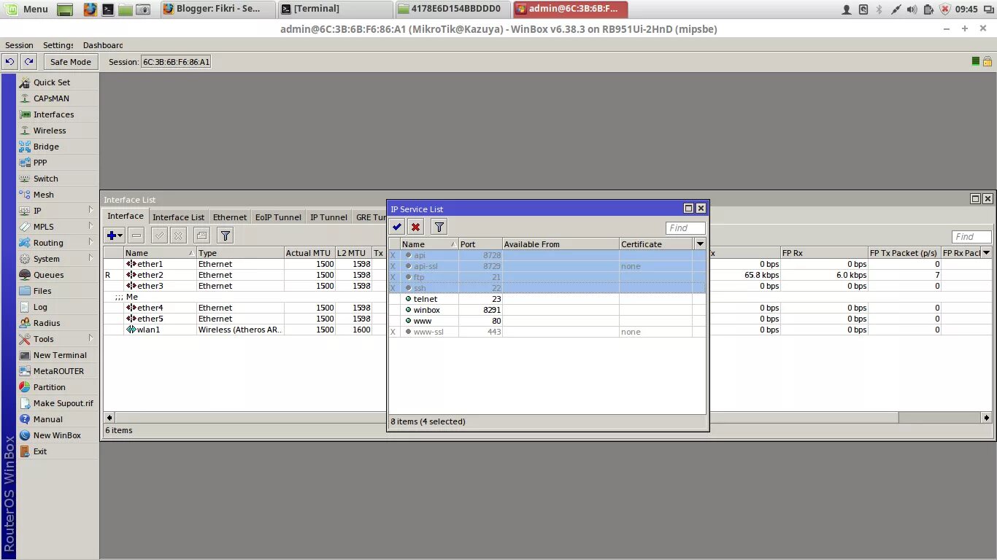Click Exit in sidebar
This screenshot has height=560, width=997.
point(58,451)
